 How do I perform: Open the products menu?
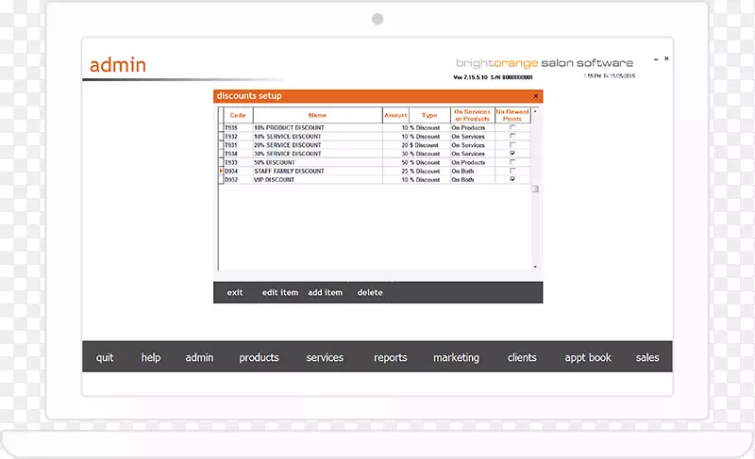(259, 358)
